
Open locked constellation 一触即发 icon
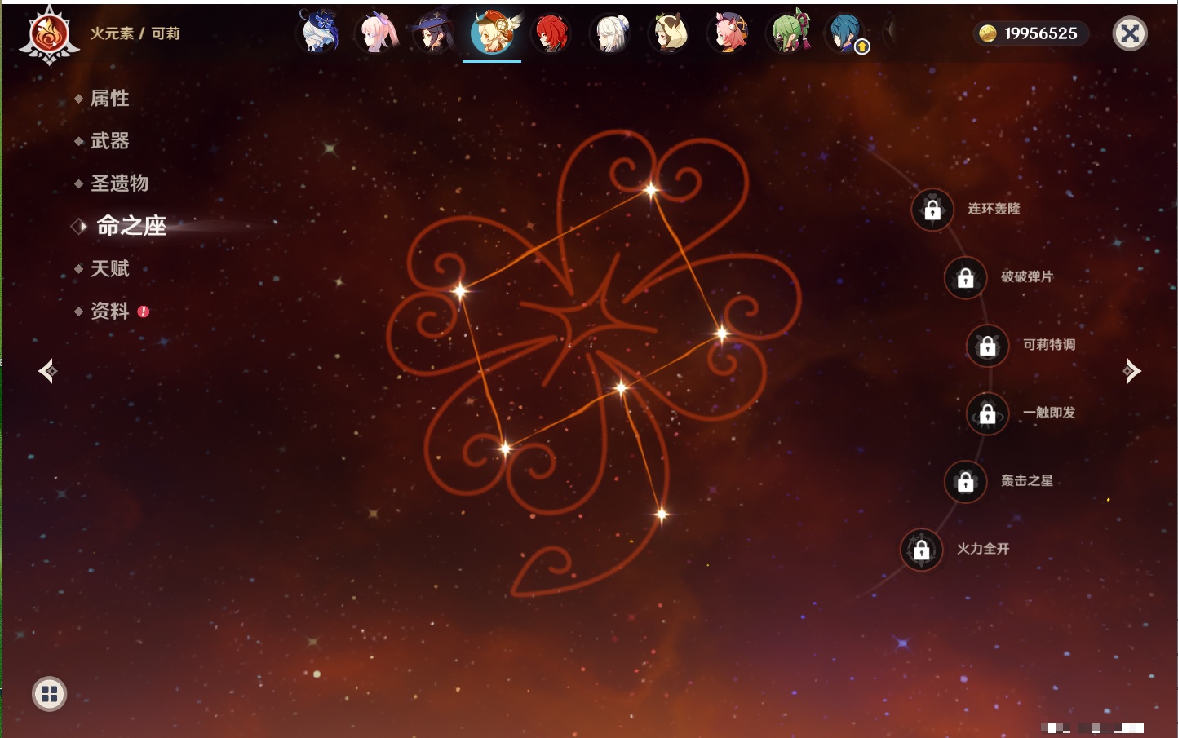point(988,413)
